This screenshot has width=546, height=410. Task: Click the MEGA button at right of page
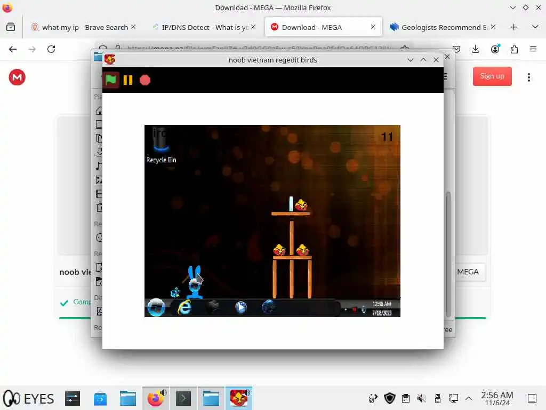(x=468, y=272)
